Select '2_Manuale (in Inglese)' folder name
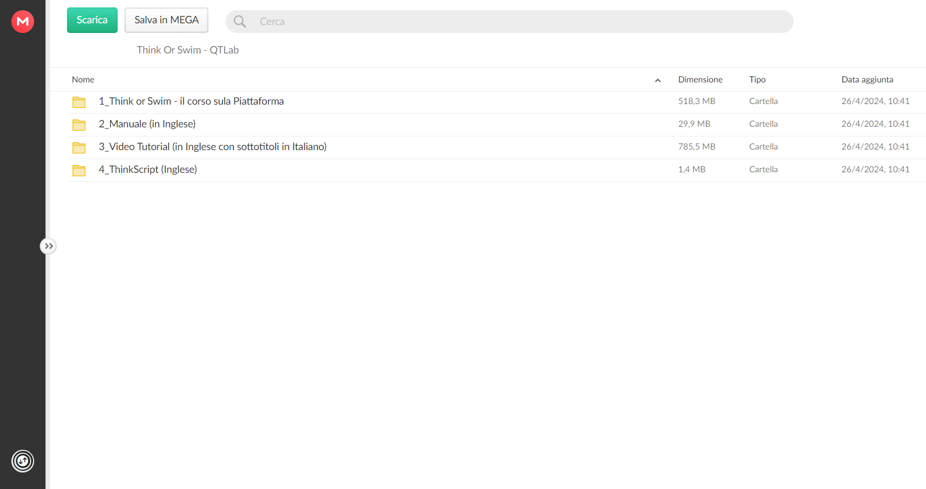 click(x=147, y=124)
